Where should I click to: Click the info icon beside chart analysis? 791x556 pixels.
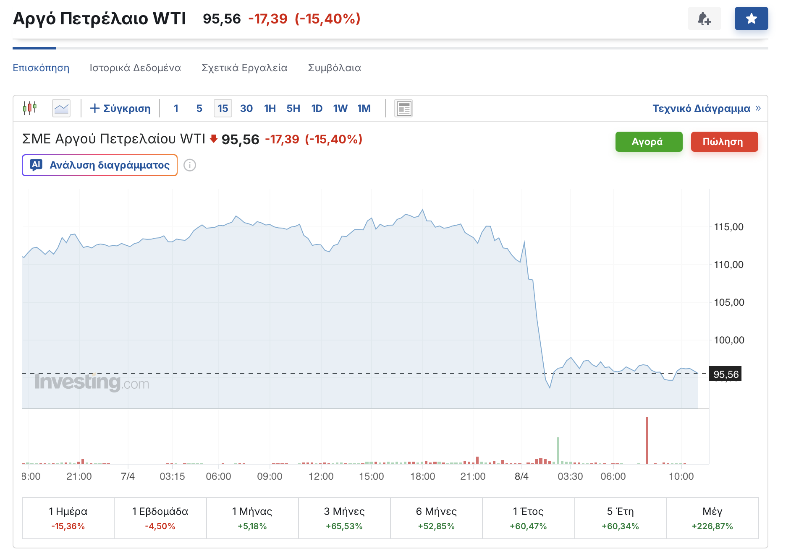190,165
